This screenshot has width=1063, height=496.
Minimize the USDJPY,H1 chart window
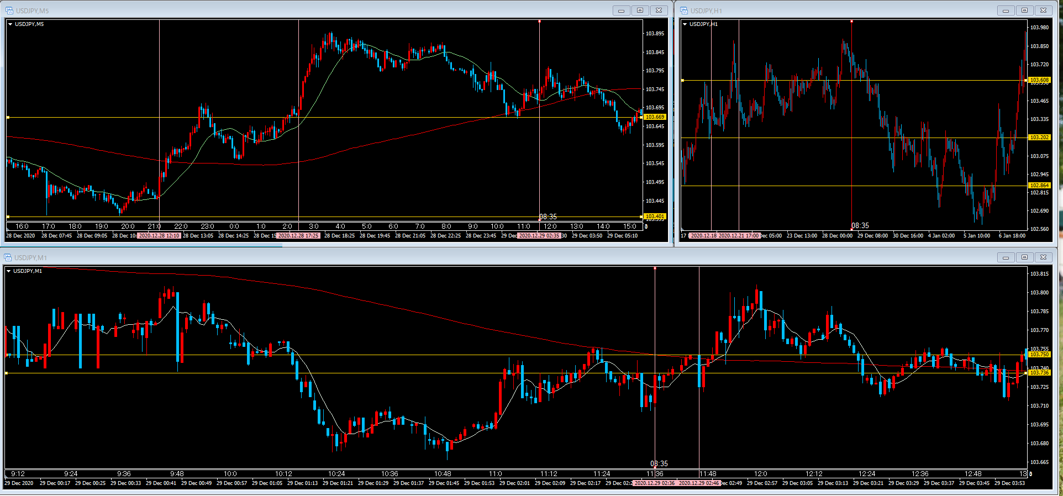1006,10
